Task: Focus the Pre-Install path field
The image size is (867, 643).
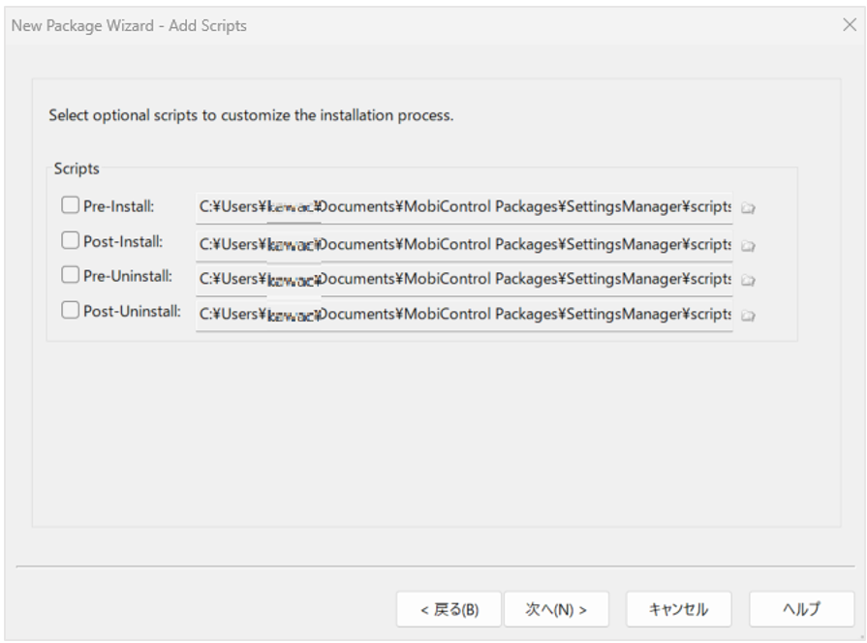Action: tap(464, 207)
